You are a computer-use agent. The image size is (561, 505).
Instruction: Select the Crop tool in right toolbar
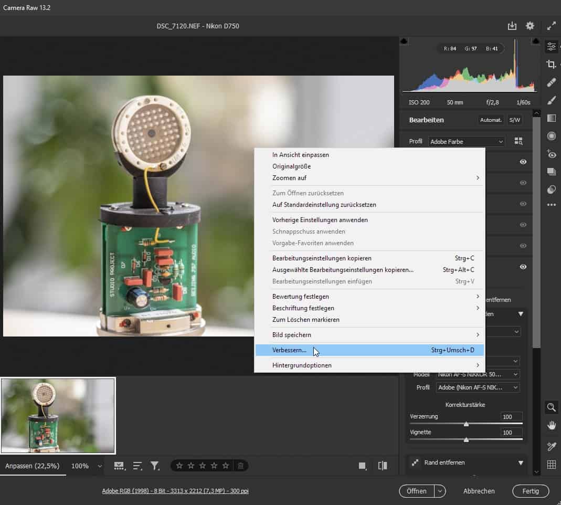tap(551, 65)
